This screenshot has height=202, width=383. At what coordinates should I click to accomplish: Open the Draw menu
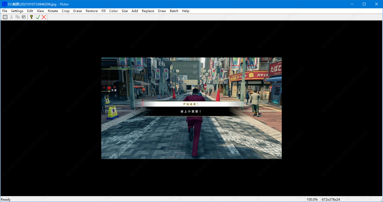point(162,11)
